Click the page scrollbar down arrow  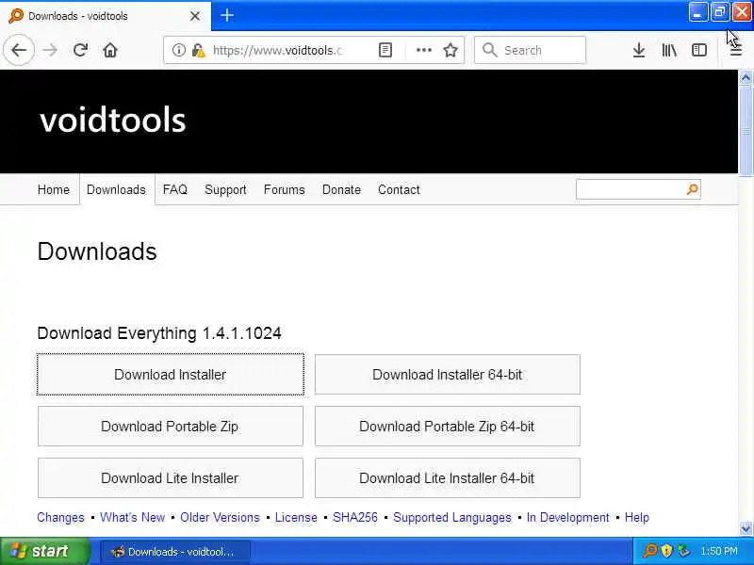click(746, 529)
